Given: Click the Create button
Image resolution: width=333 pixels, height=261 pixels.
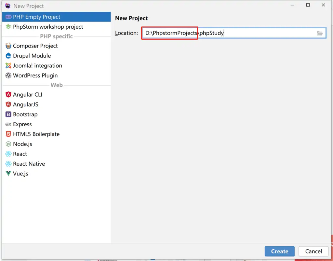Looking at the screenshot, I should pos(279,251).
